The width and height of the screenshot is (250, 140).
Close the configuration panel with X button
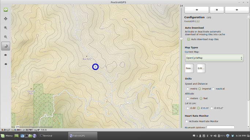point(217,10)
